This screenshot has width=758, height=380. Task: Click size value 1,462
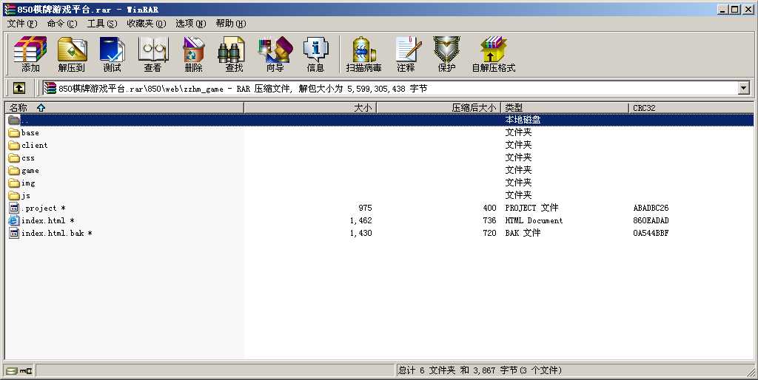point(360,220)
